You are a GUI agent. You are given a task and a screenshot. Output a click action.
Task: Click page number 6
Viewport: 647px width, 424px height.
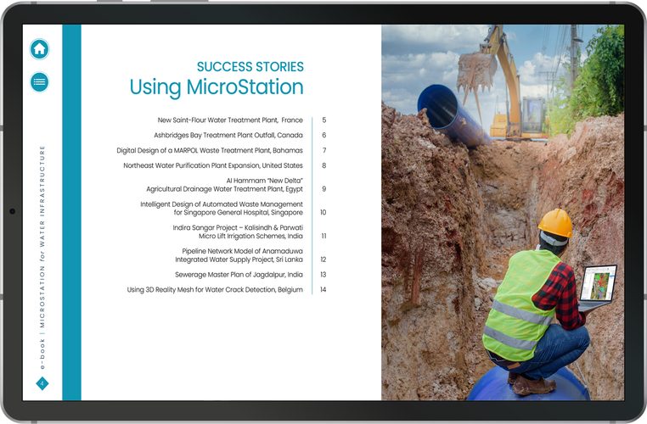(x=323, y=135)
